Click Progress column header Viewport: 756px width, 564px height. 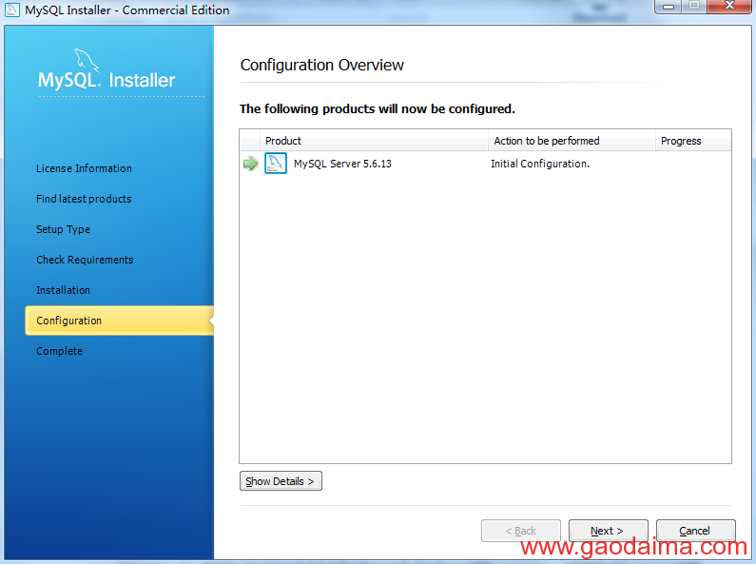(x=693, y=141)
